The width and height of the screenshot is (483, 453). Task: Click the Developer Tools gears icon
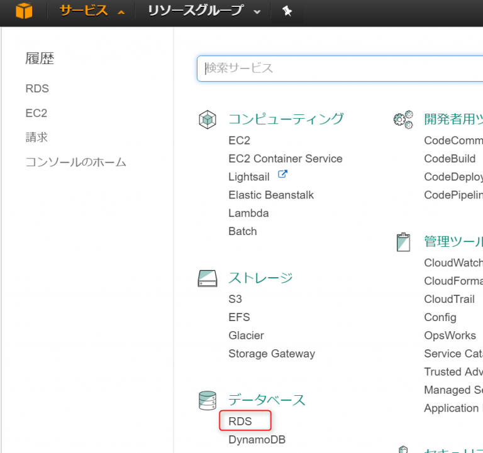point(403,119)
